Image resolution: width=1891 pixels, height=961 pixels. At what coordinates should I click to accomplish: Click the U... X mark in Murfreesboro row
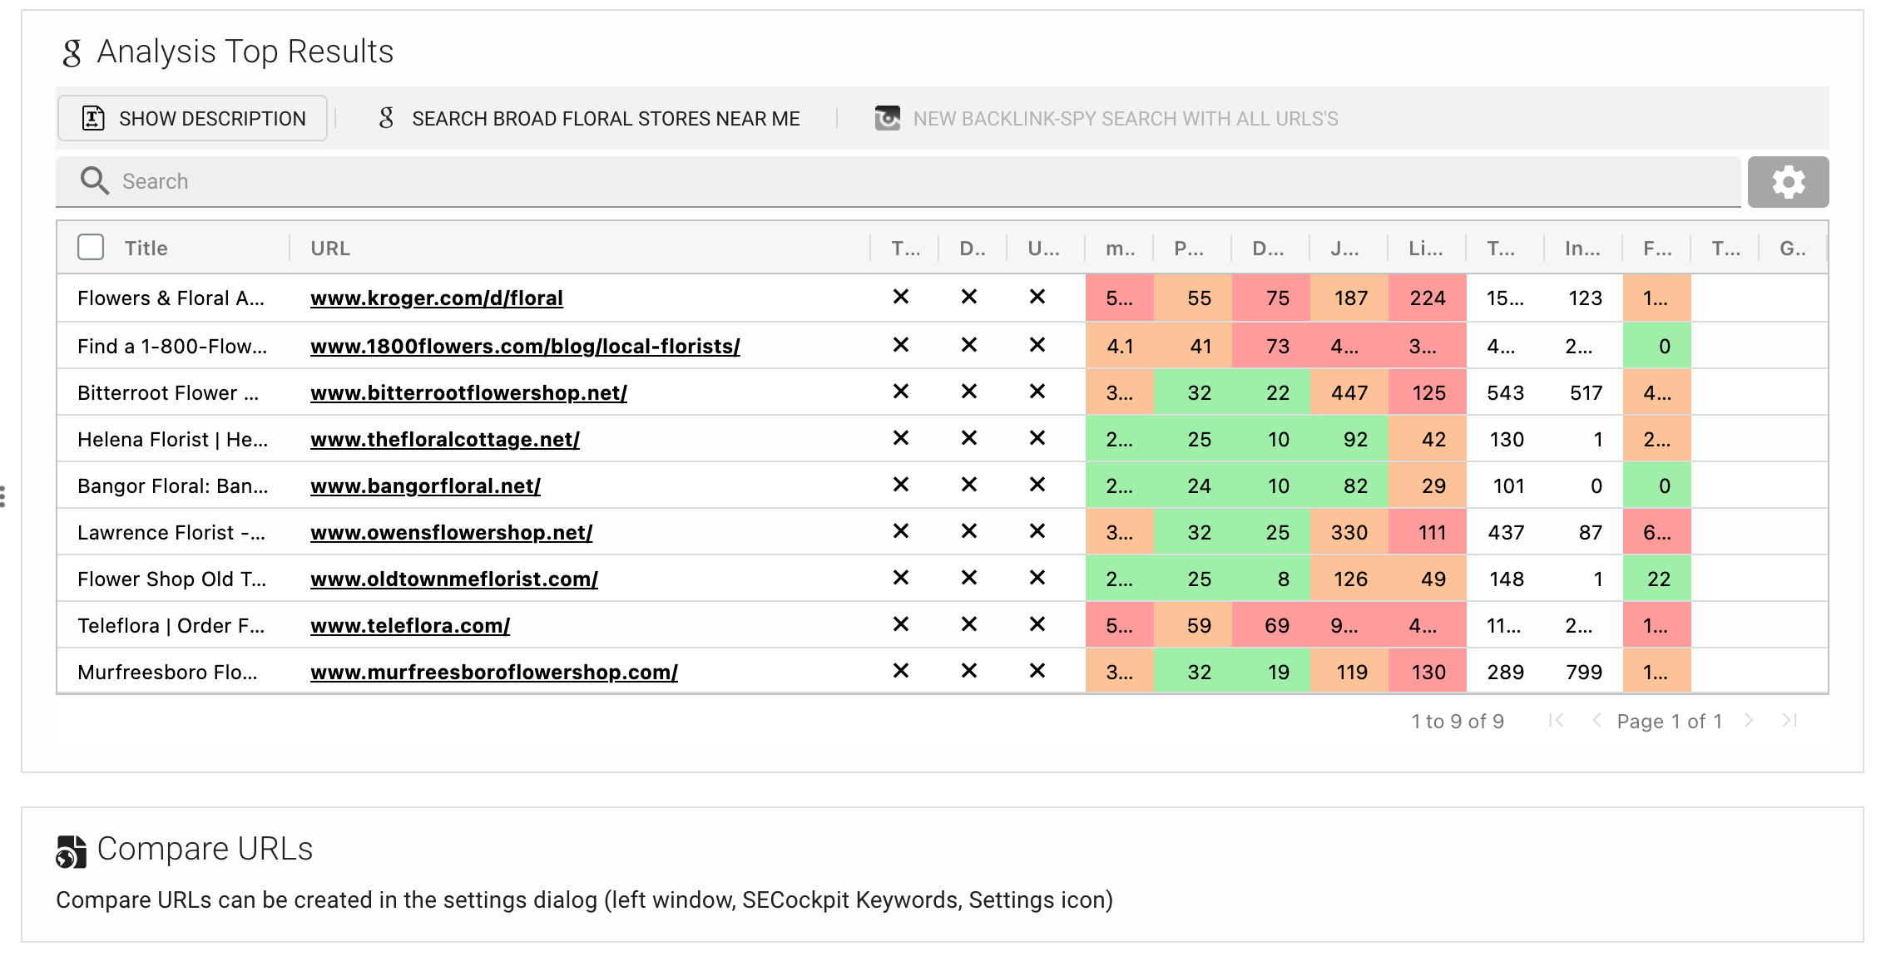click(1037, 671)
